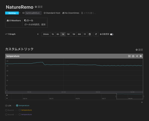The height and width of the screenshot is (121, 149).
Task: Click the 06/15 date on timeline
Action: coord(51,99)
